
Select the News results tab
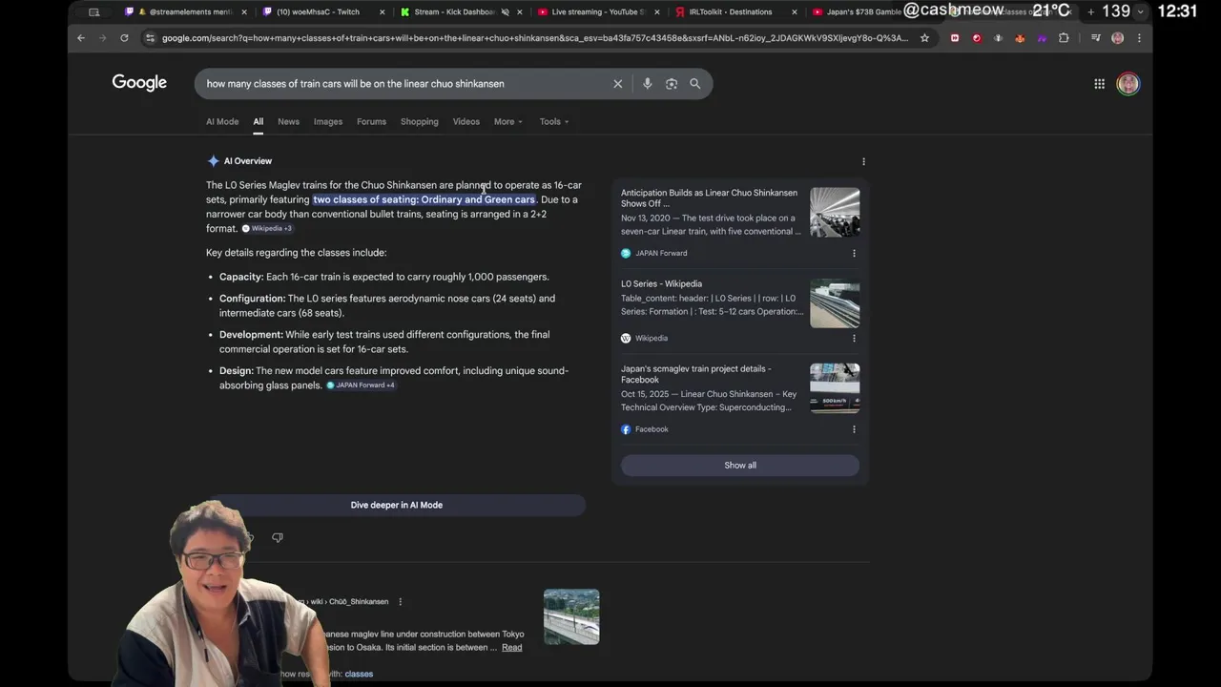[288, 122]
